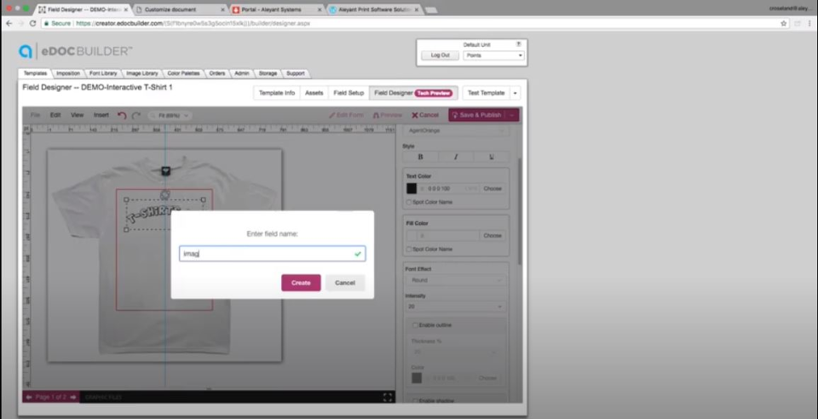
Task: Click the black marker icon on shirt collar
Action: [165, 170]
